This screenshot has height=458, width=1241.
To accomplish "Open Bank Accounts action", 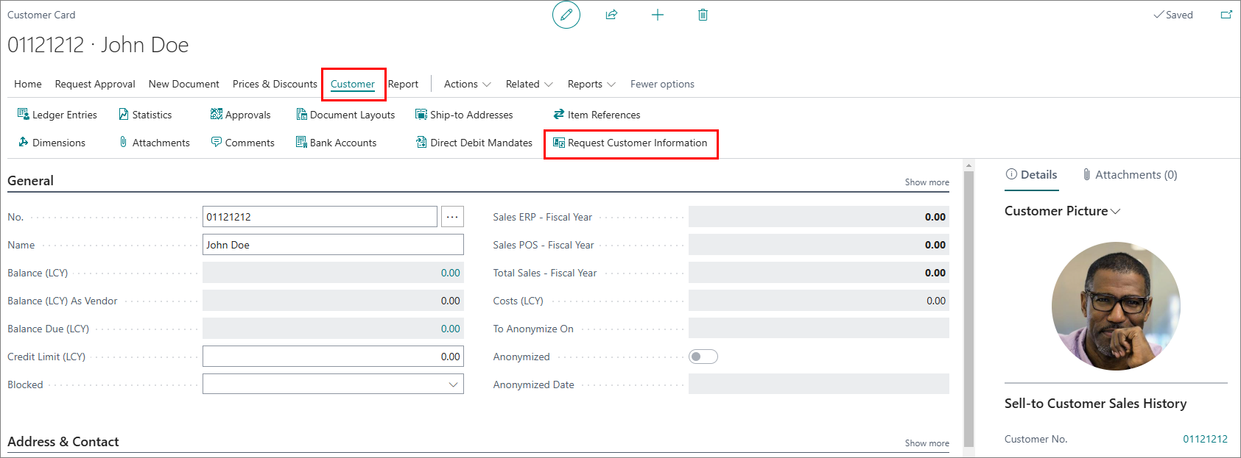I will [336, 143].
